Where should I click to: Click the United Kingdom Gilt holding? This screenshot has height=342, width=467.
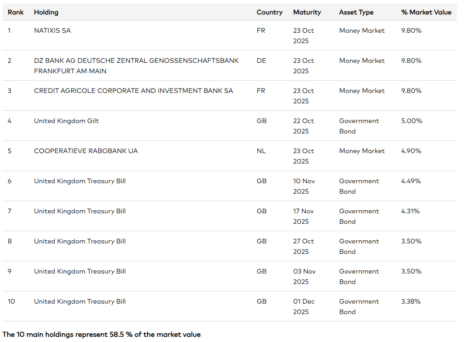66,121
